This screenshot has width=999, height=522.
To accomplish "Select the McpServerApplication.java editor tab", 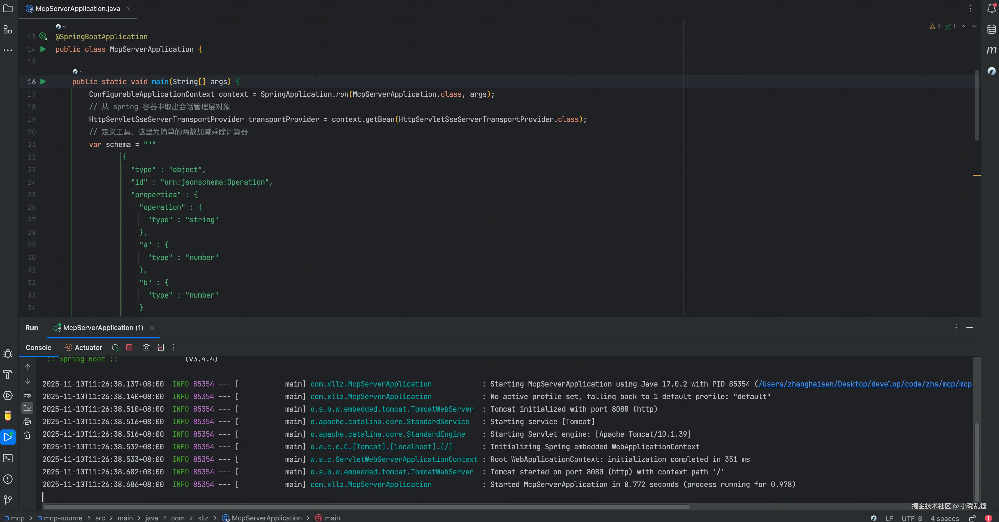I will (x=77, y=9).
